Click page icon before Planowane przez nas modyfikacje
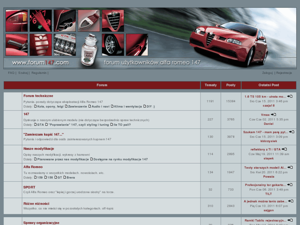 pos(35,159)
